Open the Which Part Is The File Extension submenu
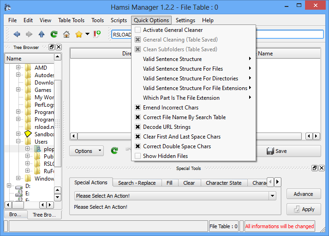The height and width of the screenshot is (236, 329). [x=193, y=97]
